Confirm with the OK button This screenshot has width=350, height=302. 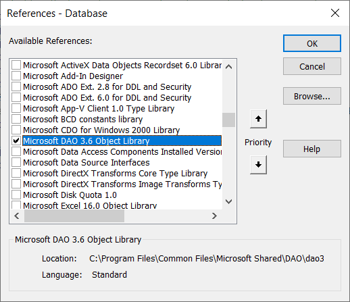coord(312,43)
